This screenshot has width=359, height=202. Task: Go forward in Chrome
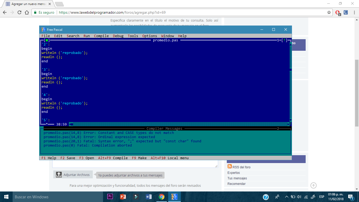tap(12, 12)
